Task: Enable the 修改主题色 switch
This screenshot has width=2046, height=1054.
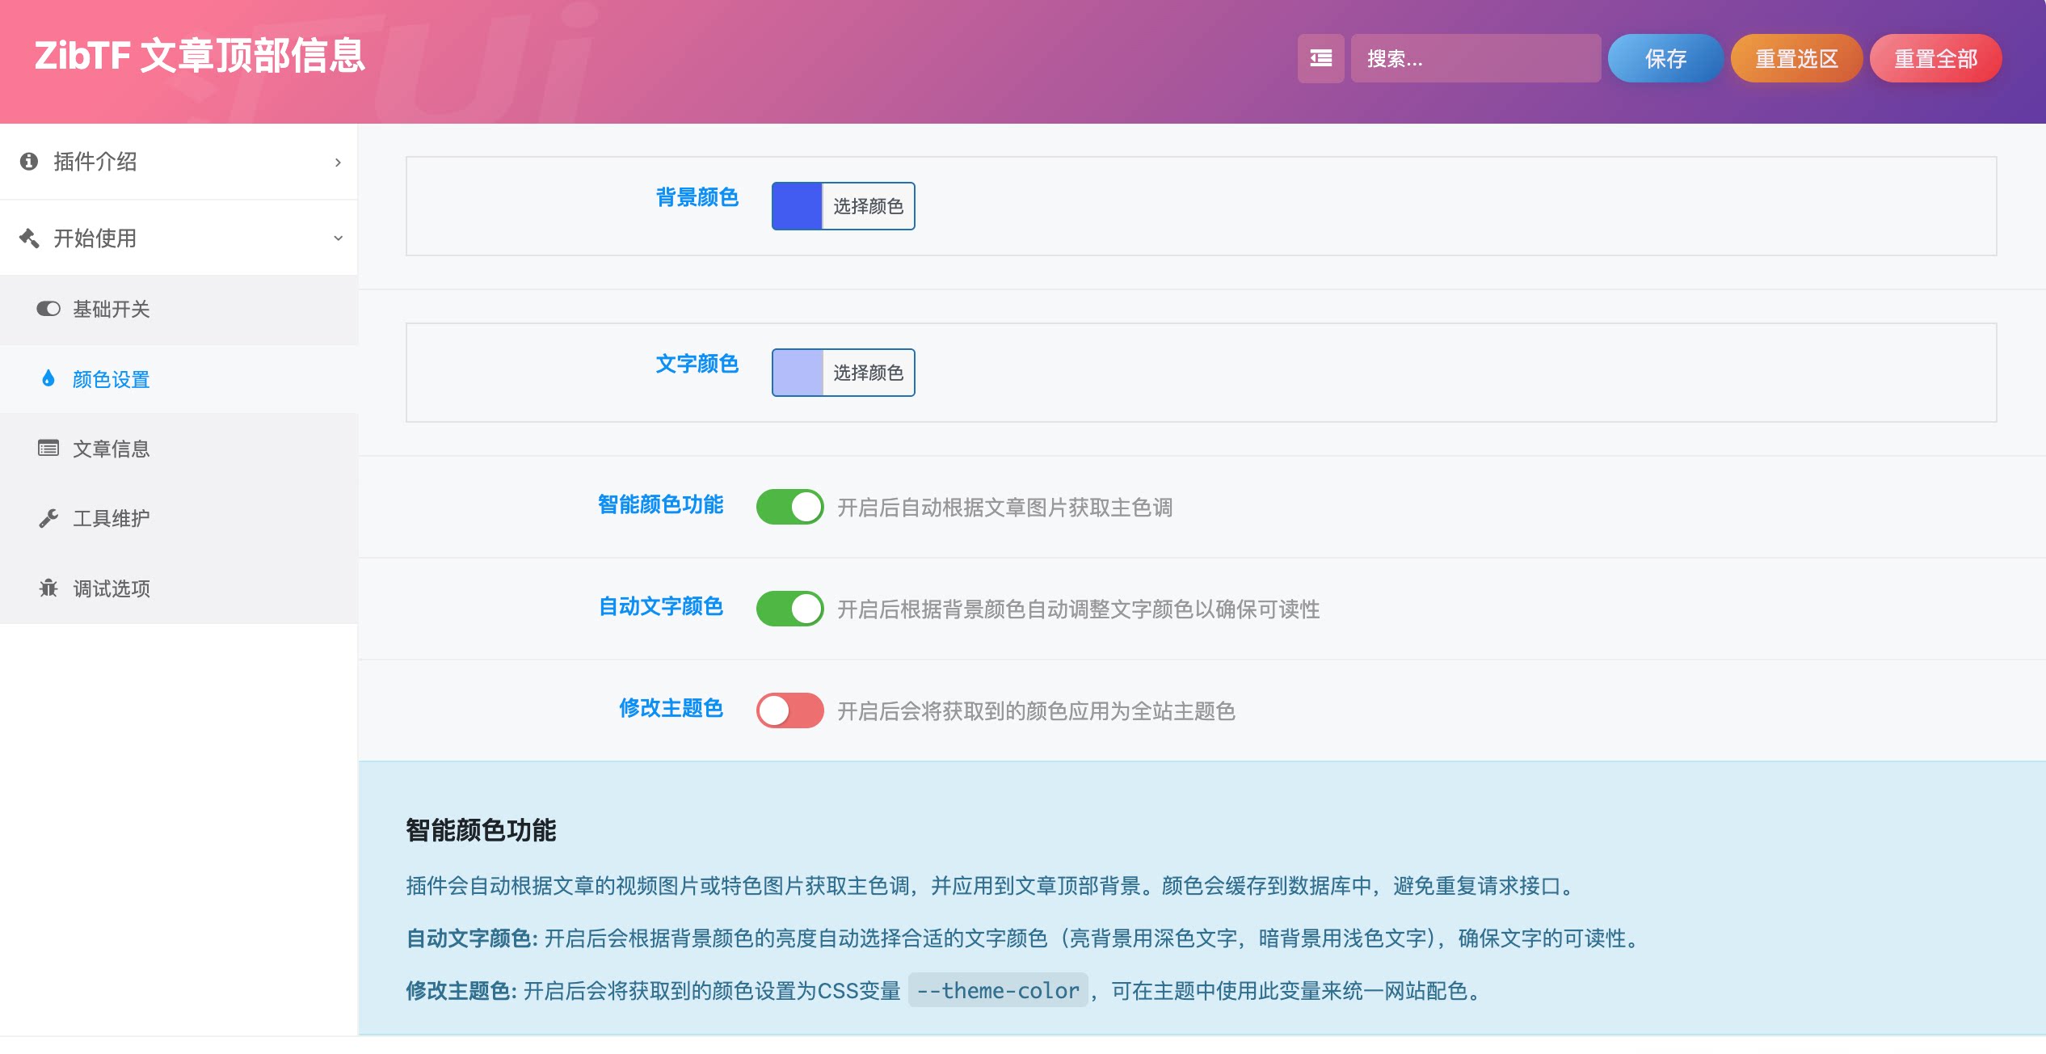Action: point(789,710)
